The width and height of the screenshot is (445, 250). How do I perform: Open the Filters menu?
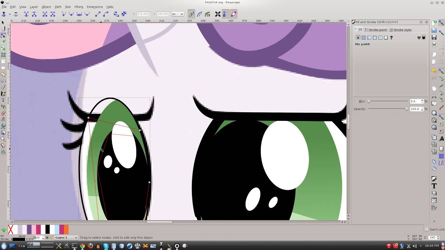click(x=79, y=7)
